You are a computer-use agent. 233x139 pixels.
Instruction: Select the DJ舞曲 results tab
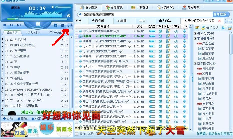[x=122, y=21]
